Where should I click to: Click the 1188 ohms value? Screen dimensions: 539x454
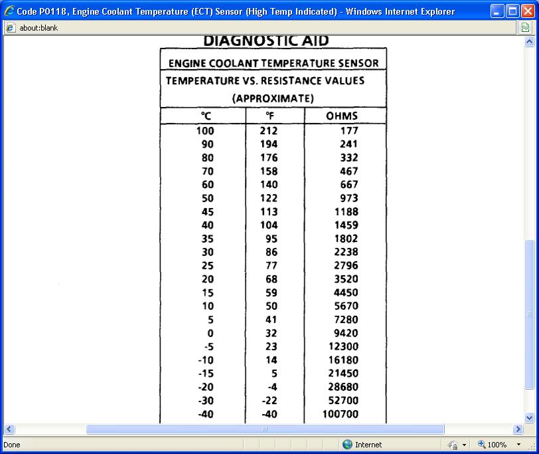click(x=346, y=211)
